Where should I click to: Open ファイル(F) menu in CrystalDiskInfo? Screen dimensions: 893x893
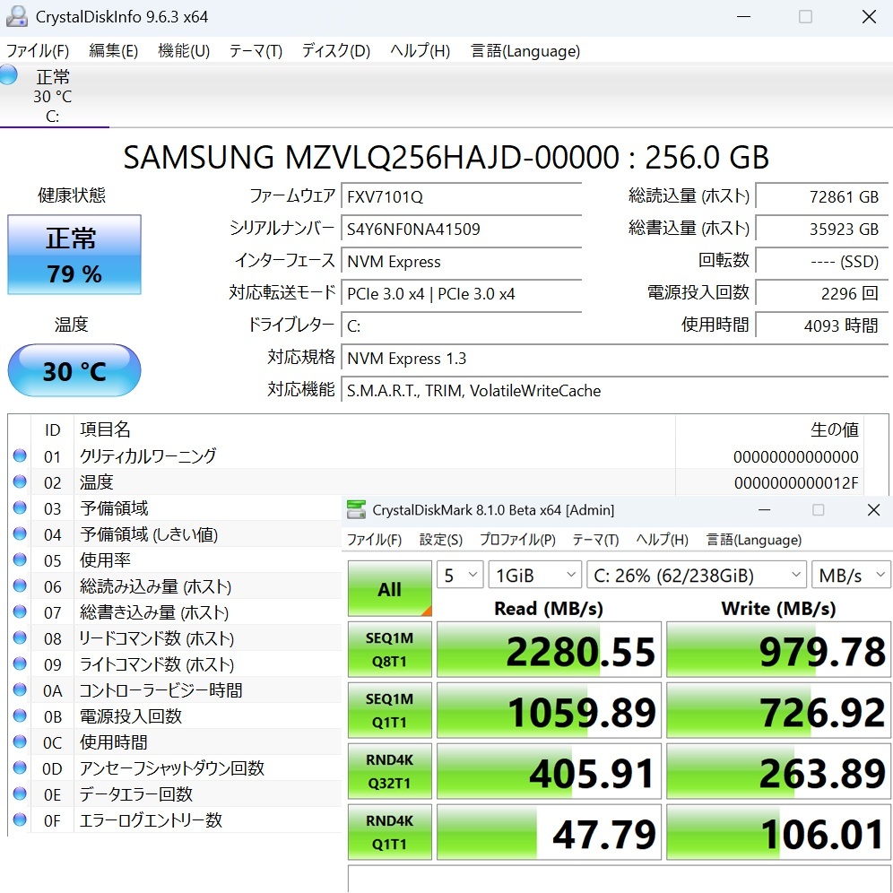38,51
